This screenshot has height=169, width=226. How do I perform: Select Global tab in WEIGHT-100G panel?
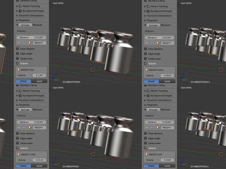pos(24,166)
